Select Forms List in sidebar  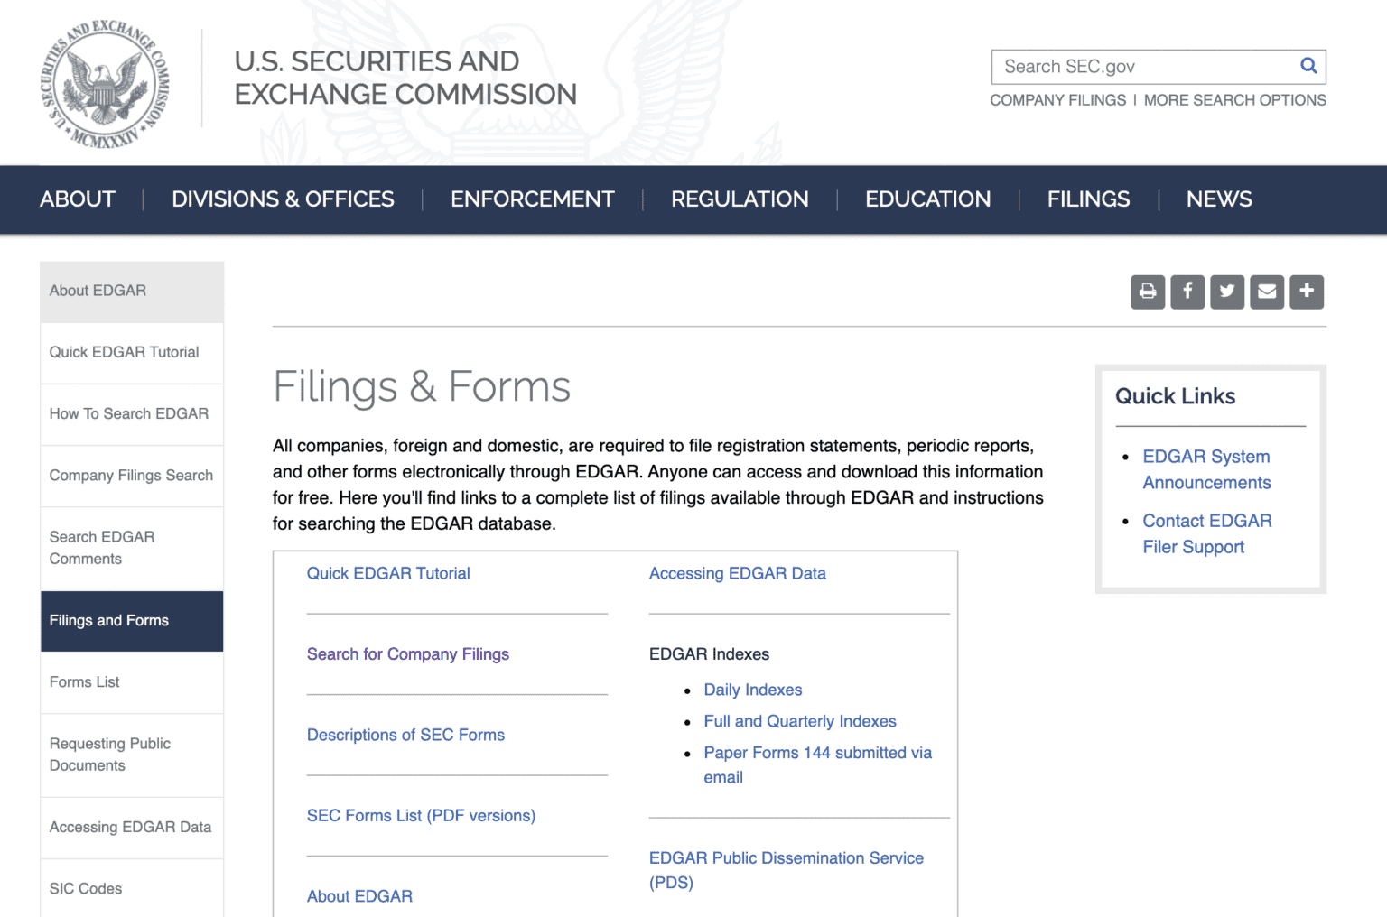(x=132, y=682)
